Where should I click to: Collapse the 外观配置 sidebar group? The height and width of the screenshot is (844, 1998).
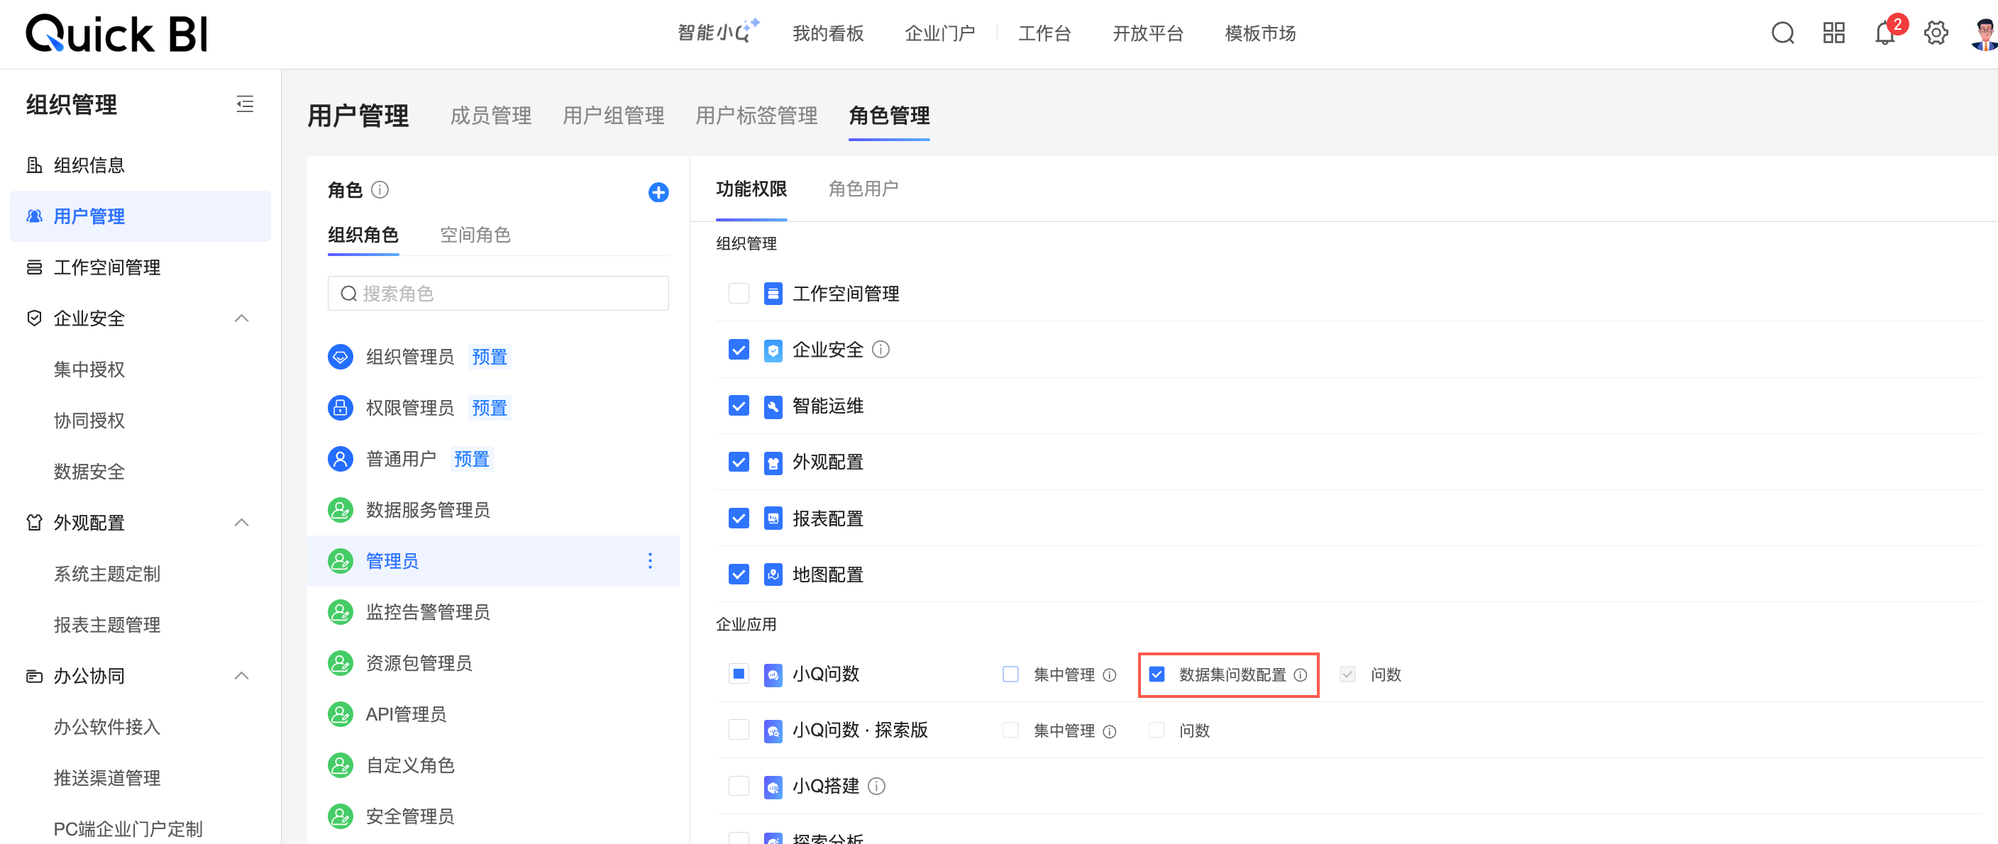point(242,523)
